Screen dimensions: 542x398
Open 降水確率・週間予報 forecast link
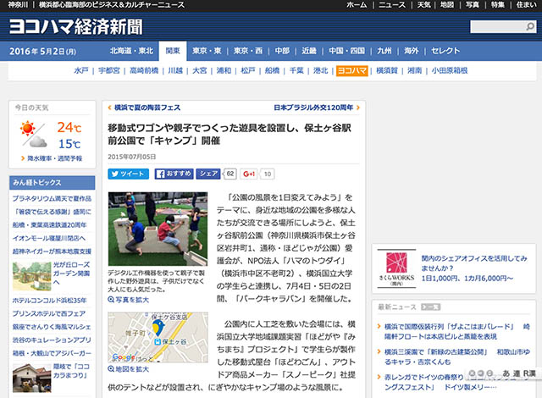(54, 158)
